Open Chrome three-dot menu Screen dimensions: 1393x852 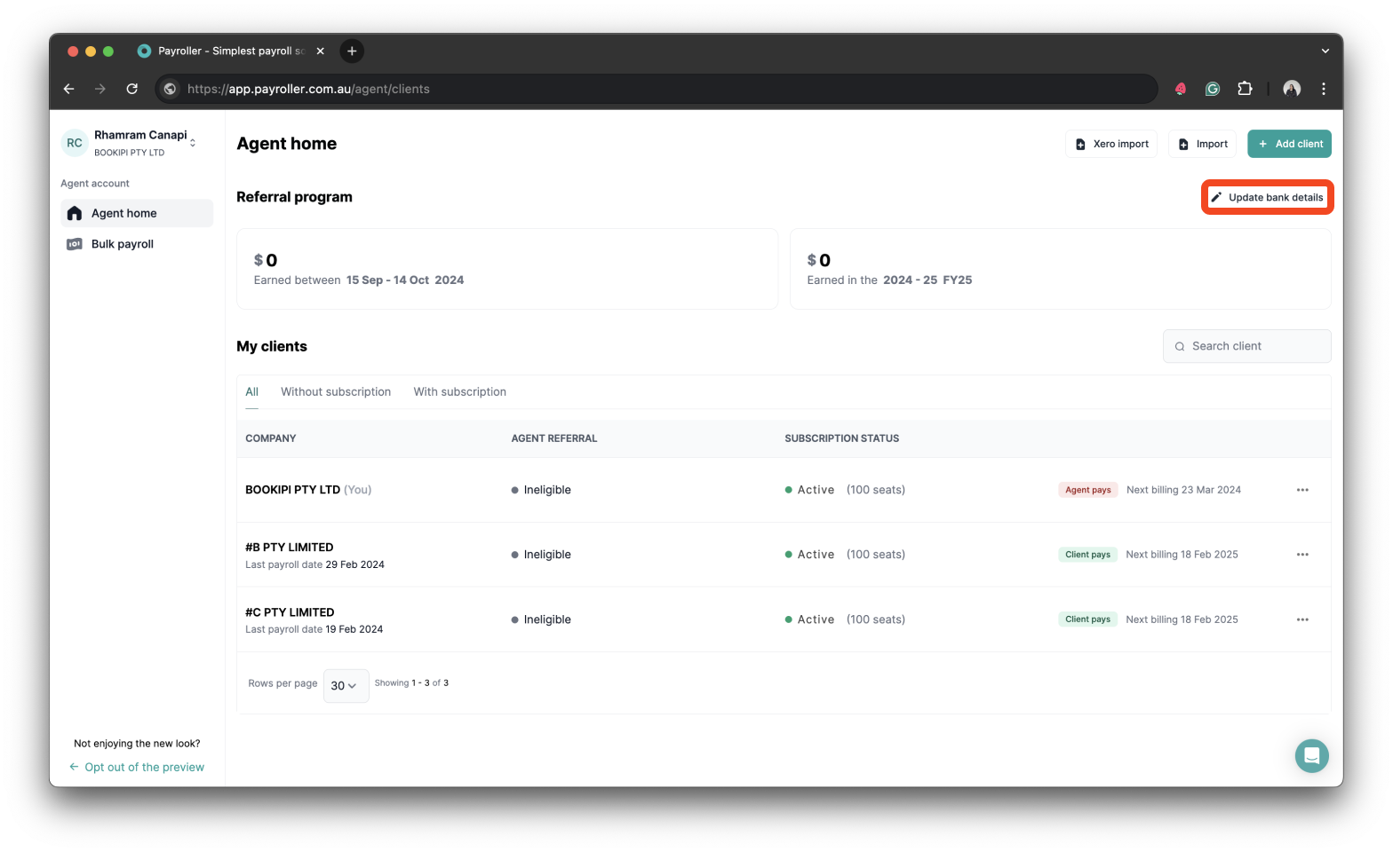click(1324, 89)
